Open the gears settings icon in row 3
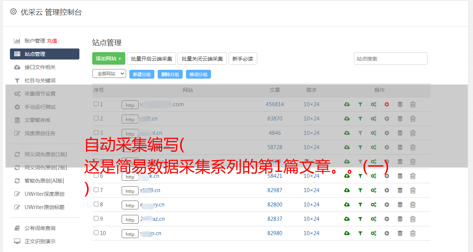The width and height of the screenshot is (473, 252). coord(373,133)
